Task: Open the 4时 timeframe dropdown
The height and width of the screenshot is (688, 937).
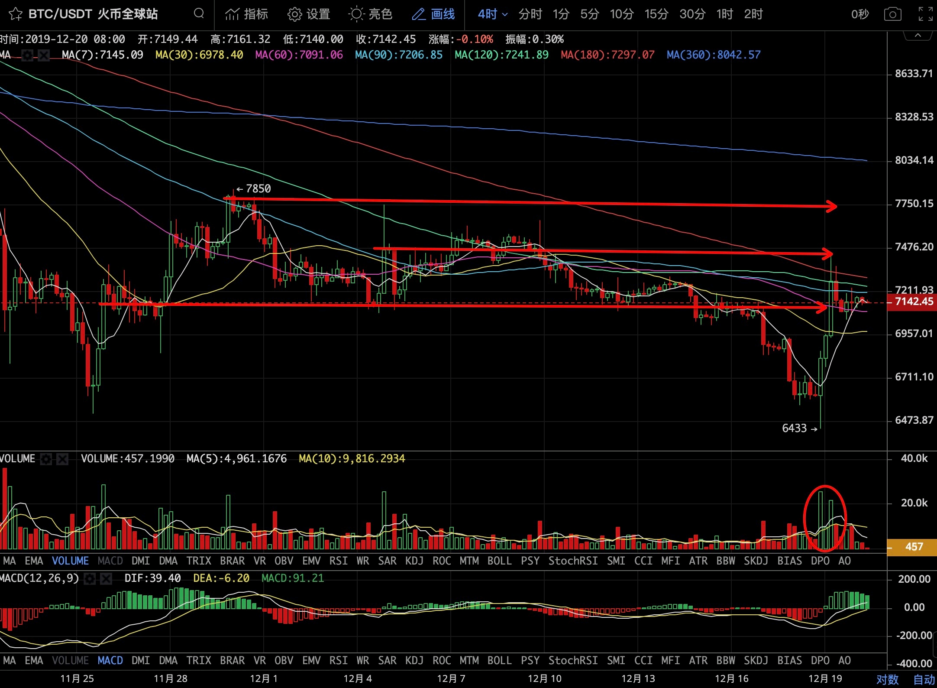Action: tap(492, 14)
